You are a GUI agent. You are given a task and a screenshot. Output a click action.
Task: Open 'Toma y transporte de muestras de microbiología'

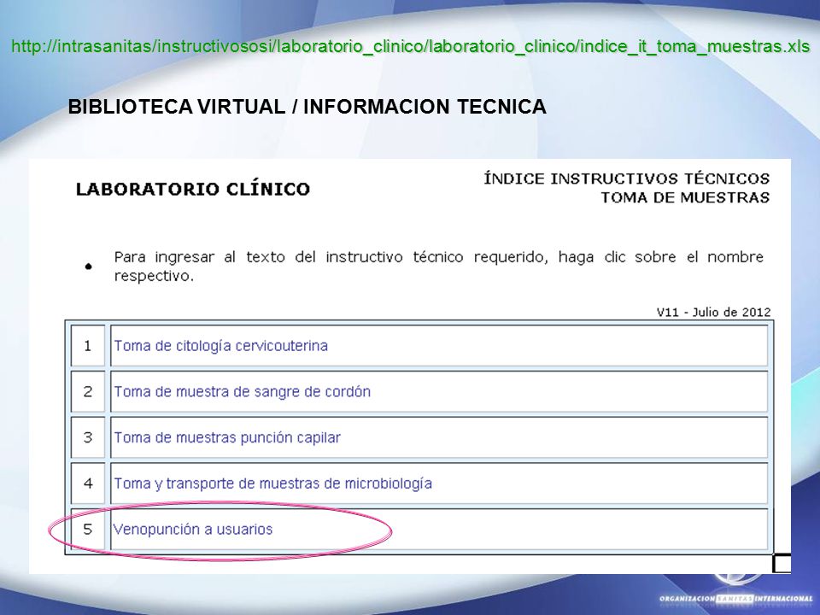[273, 483]
